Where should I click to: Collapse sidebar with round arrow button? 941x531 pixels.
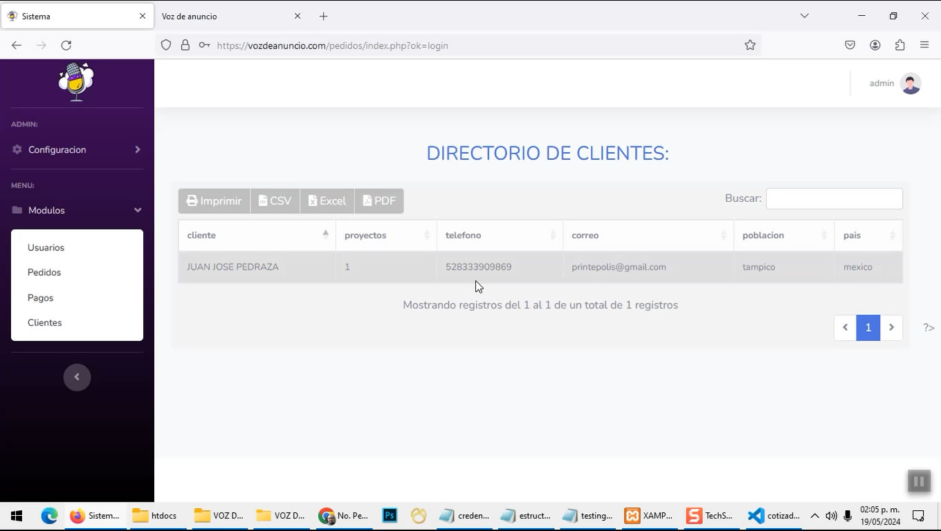[77, 377]
